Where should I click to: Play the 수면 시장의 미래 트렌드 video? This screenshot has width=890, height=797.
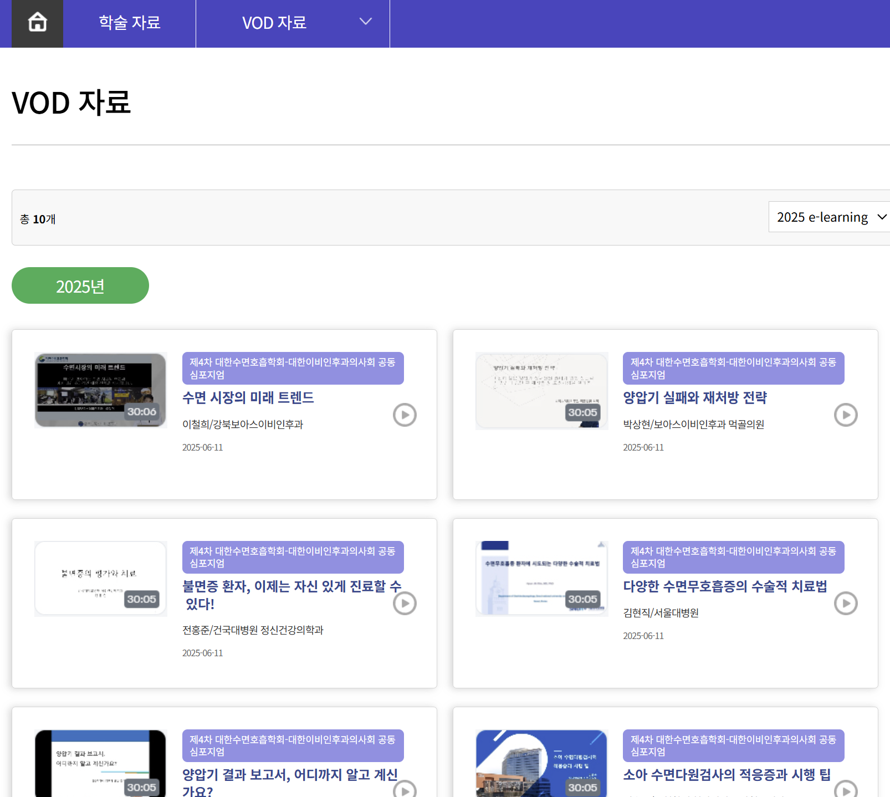(x=405, y=415)
